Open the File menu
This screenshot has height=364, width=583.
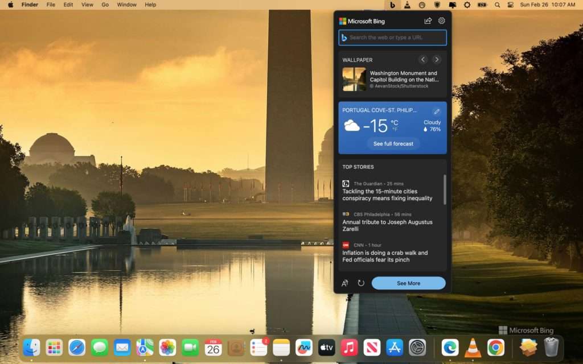[x=51, y=5]
